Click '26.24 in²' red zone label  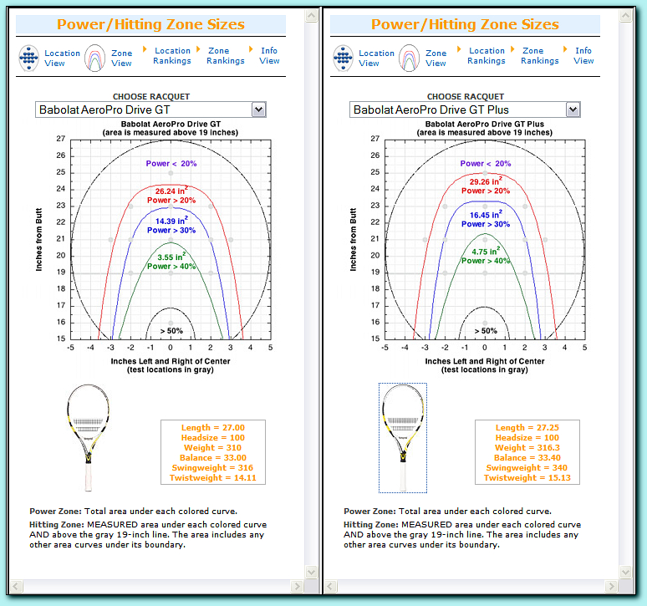171,191
